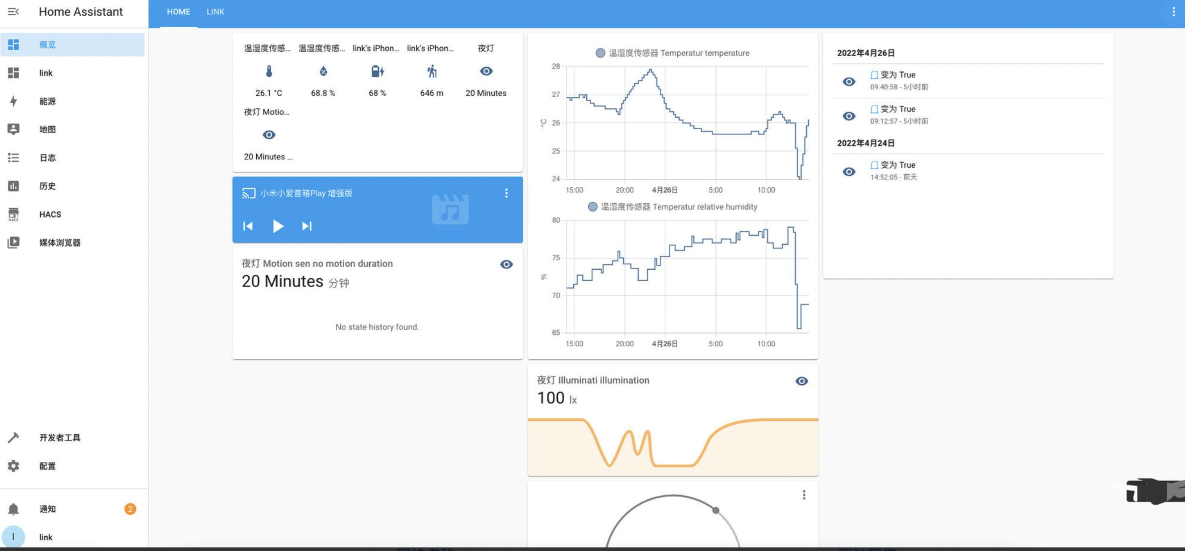The image size is (1185, 551).
Task: Open the 日志 logbook panel
Action: (72, 158)
